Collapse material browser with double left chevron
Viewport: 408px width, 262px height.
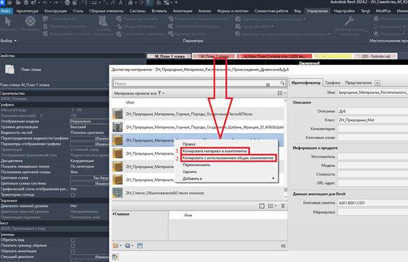tap(283, 246)
